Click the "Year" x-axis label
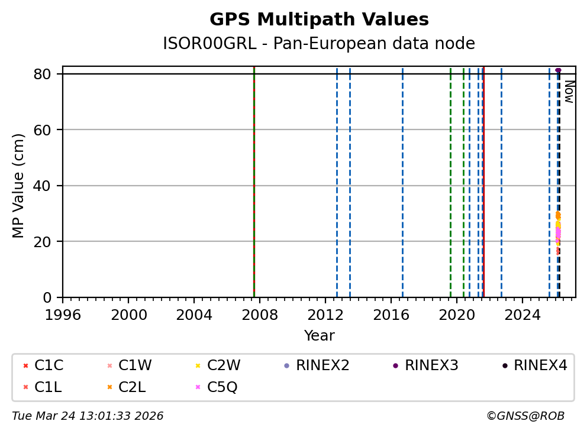This screenshot has width=587, height=434. pyautogui.click(x=319, y=336)
